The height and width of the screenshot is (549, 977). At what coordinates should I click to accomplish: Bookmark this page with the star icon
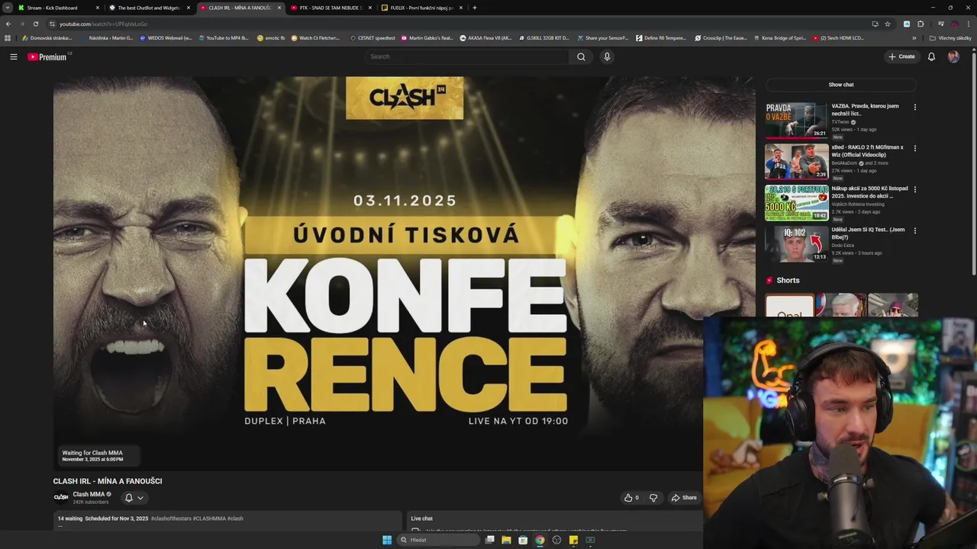pyautogui.click(x=888, y=24)
